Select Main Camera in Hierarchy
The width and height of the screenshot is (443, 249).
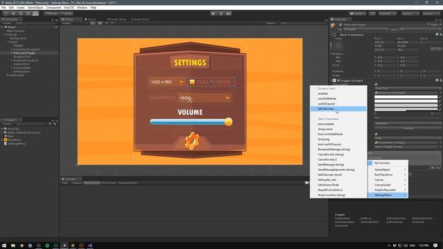(15, 30)
